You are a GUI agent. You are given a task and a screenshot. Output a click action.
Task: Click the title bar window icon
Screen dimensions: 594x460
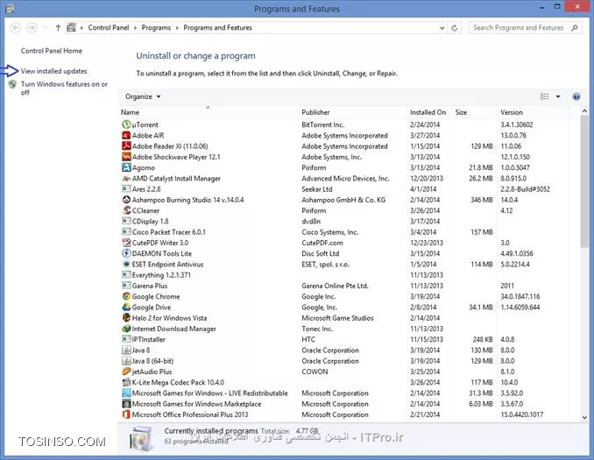pyautogui.click(x=10, y=9)
